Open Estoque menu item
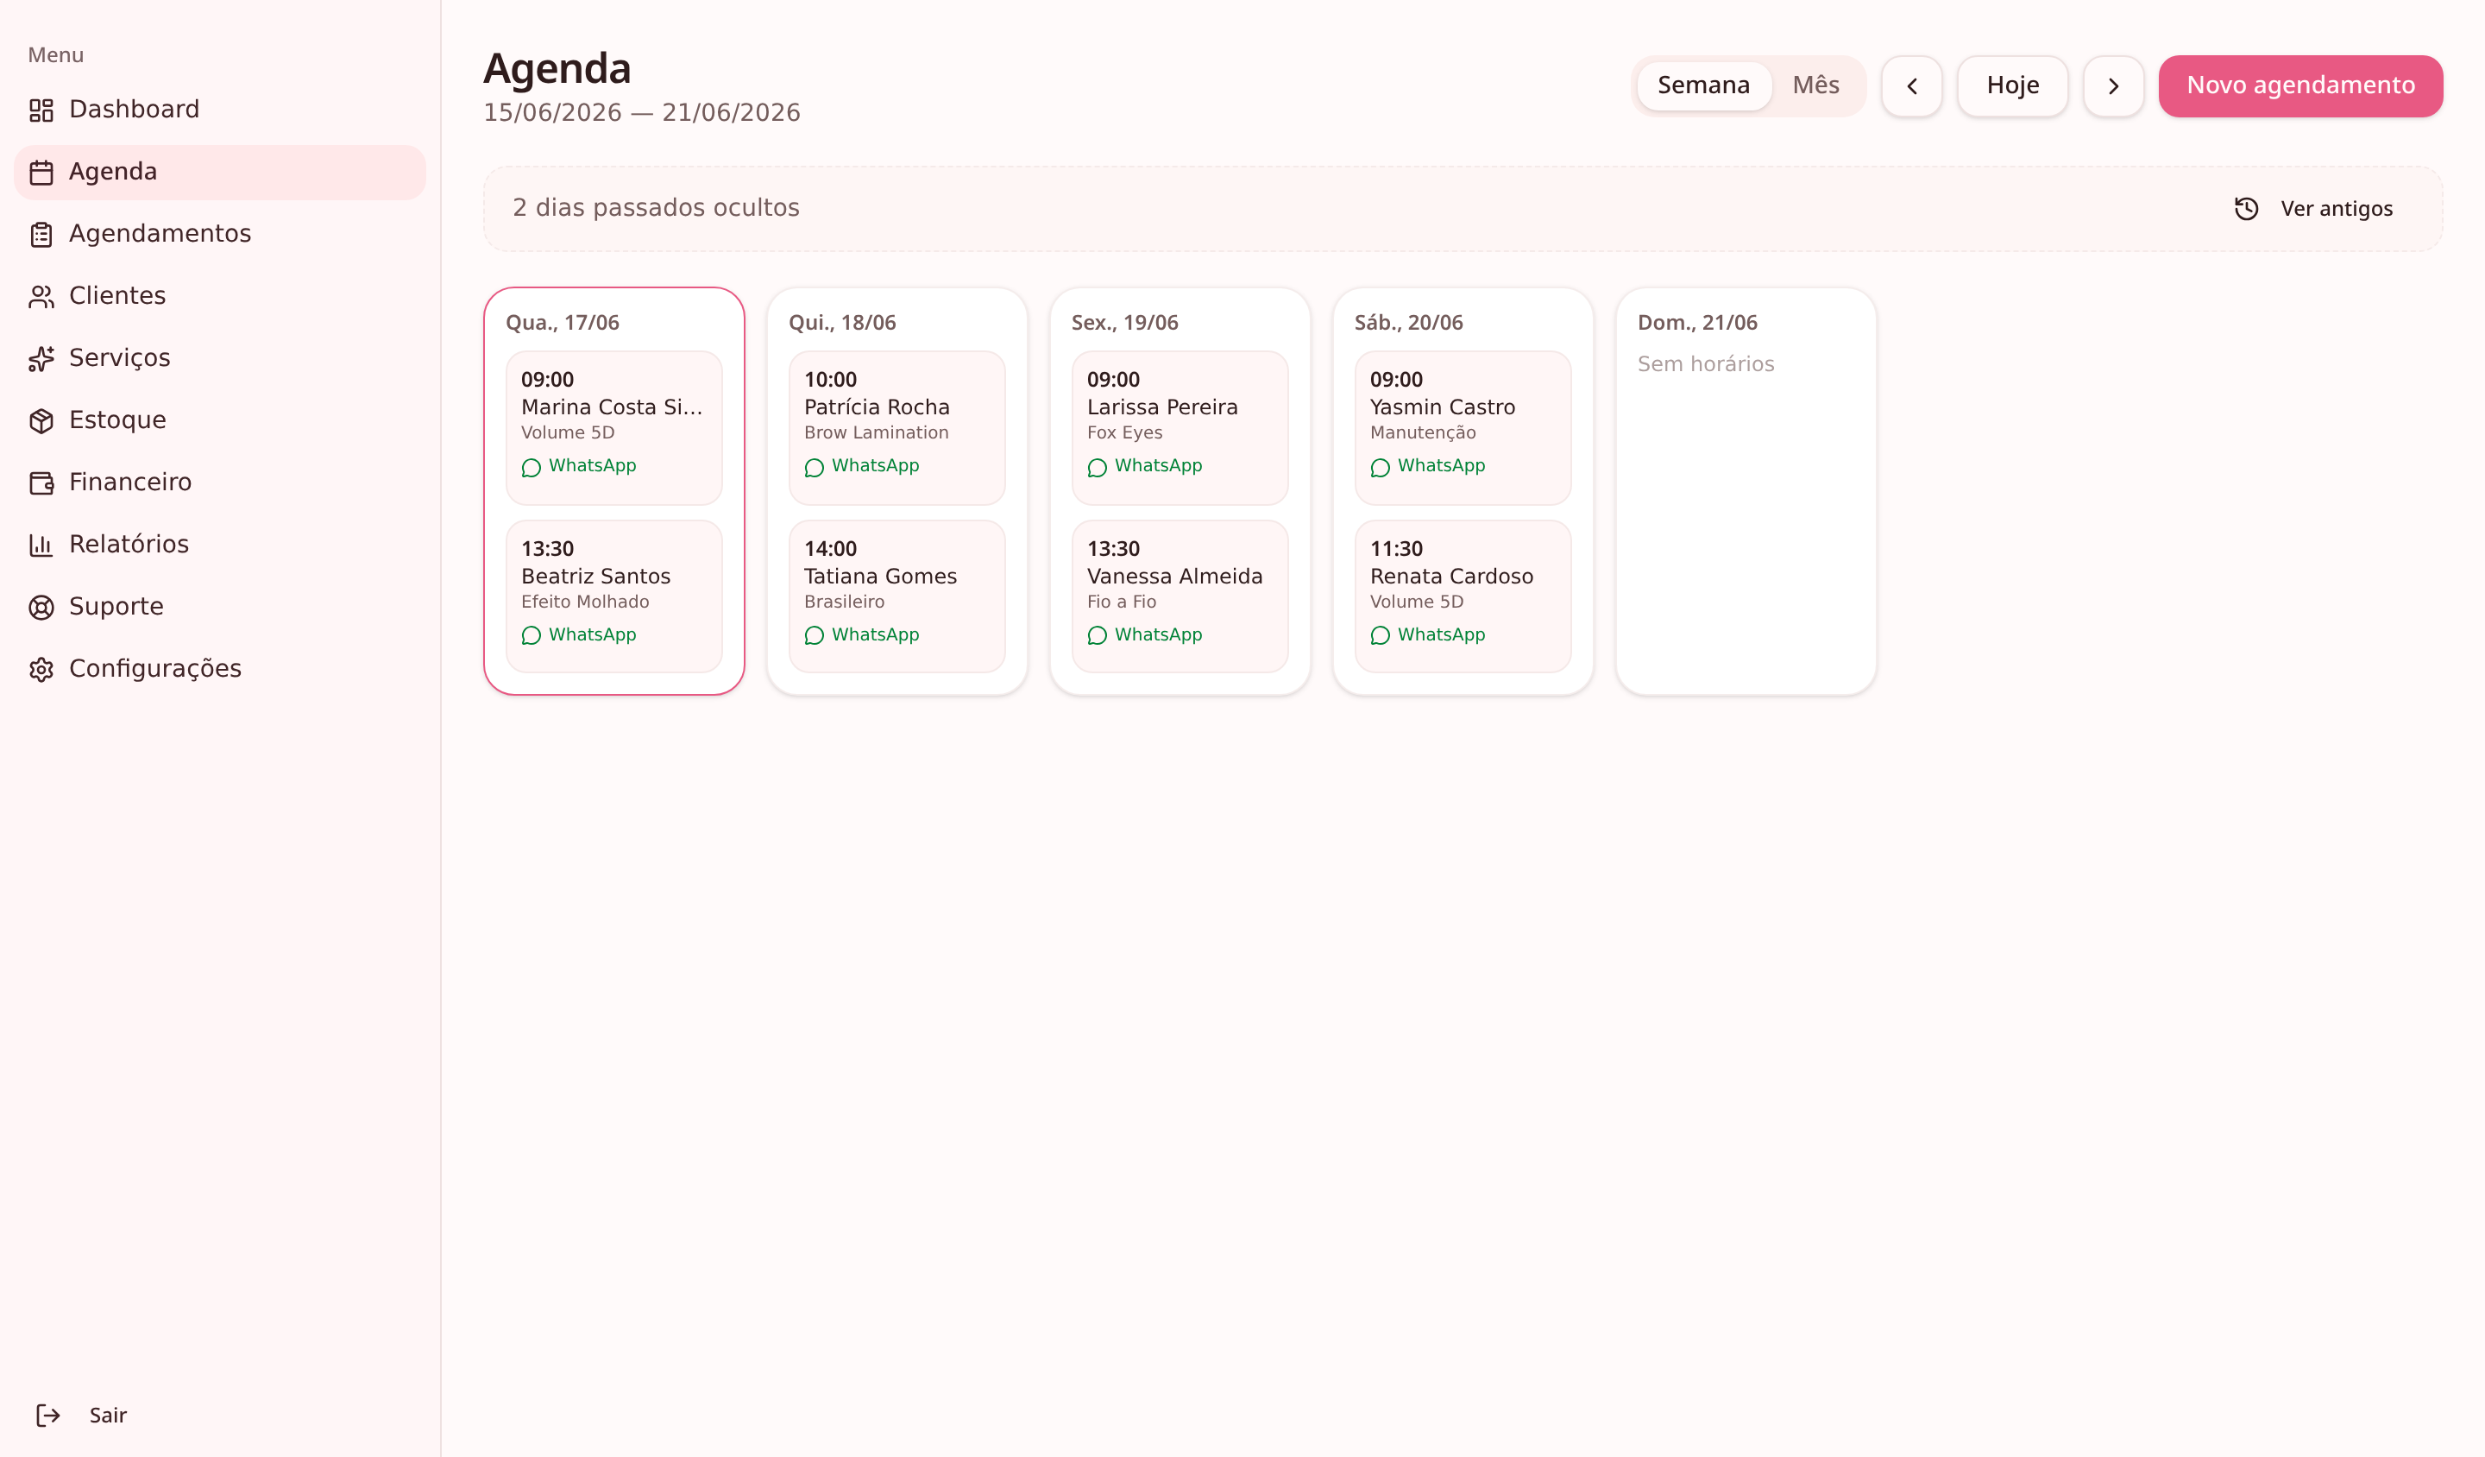This screenshot has height=1457, width=2485. tap(220, 420)
